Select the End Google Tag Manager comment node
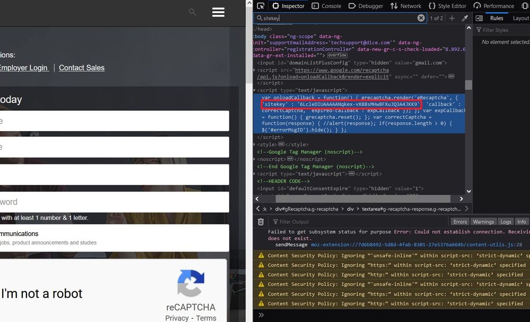The width and height of the screenshot is (530, 322). (315, 167)
